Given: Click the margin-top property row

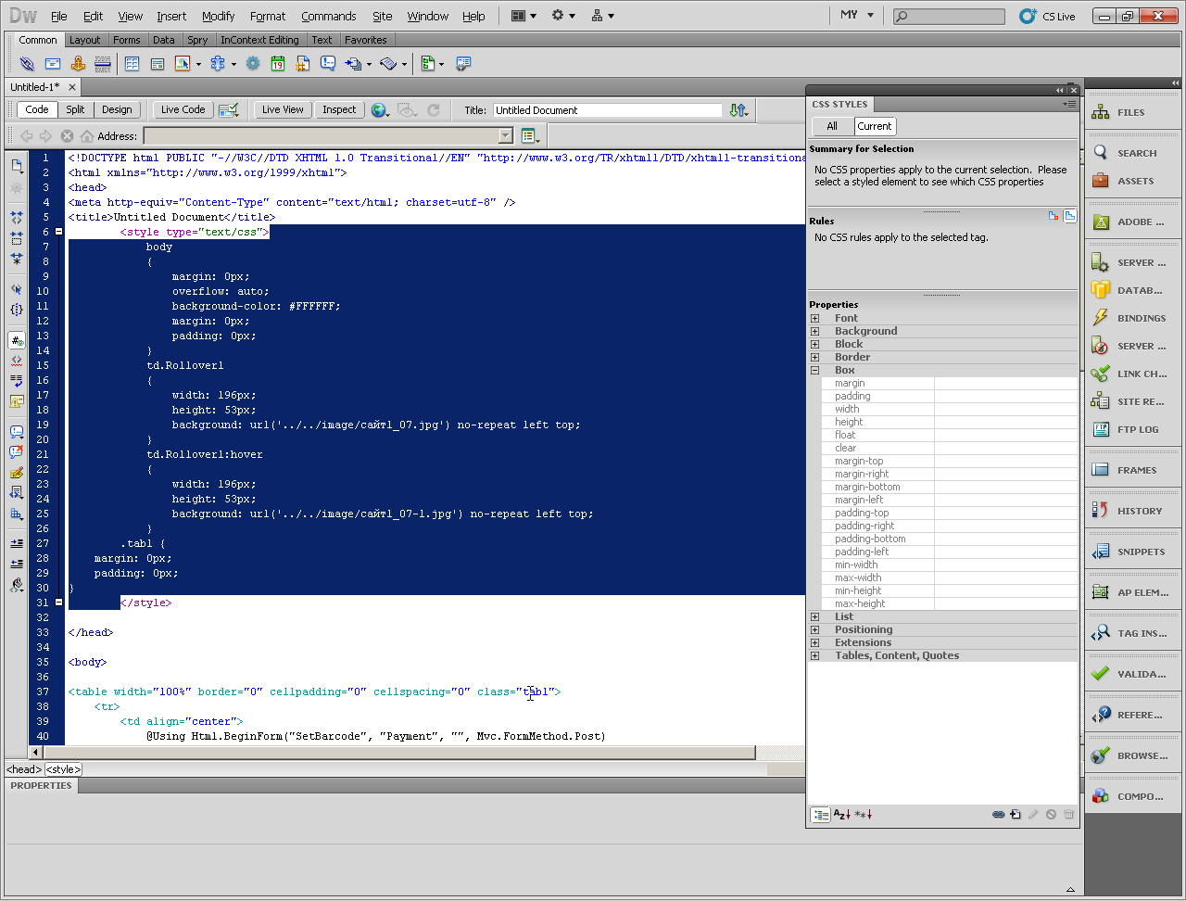Looking at the screenshot, I should [949, 461].
